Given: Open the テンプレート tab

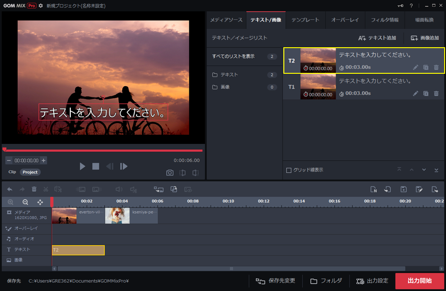Looking at the screenshot, I should click(305, 20).
